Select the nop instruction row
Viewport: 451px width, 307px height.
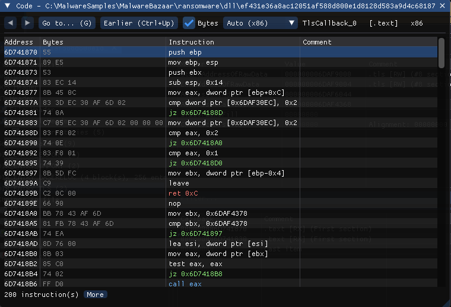point(221,203)
